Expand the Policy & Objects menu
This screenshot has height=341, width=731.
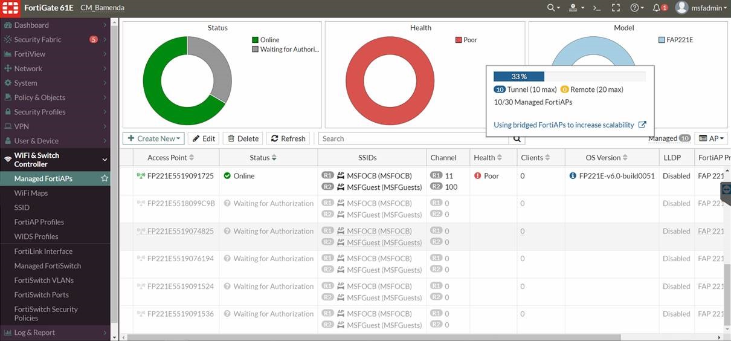105,97
